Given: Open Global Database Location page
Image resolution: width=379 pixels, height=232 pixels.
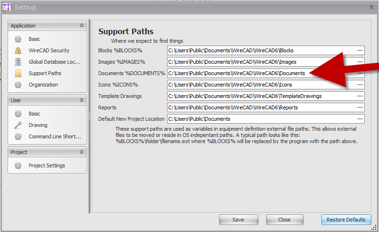Looking at the screenshot, I should coord(54,62).
